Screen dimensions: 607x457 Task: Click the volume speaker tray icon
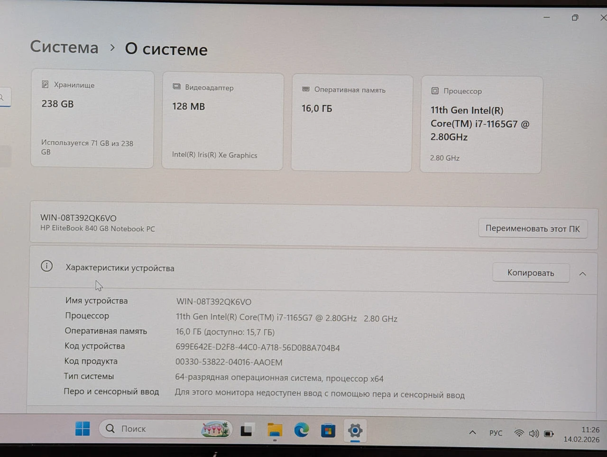[x=534, y=433]
